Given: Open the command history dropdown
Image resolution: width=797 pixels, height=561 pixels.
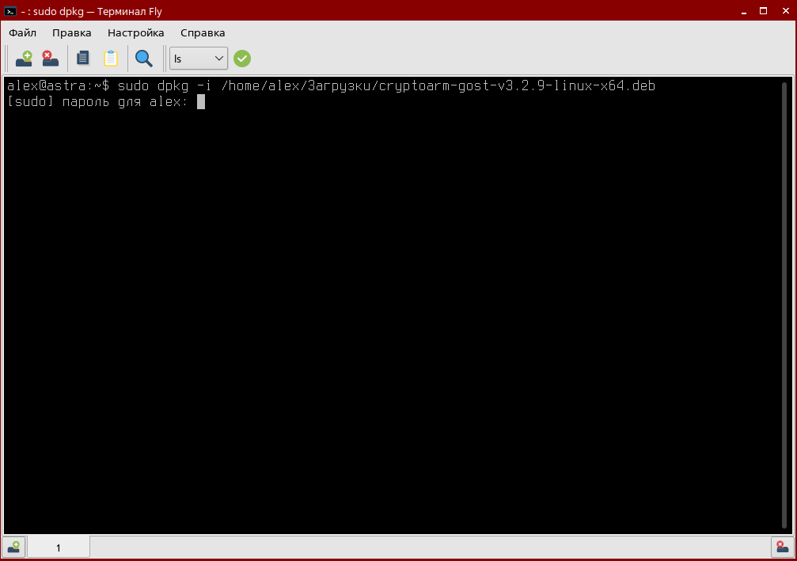Looking at the screenshot, I should click(219, 58).
